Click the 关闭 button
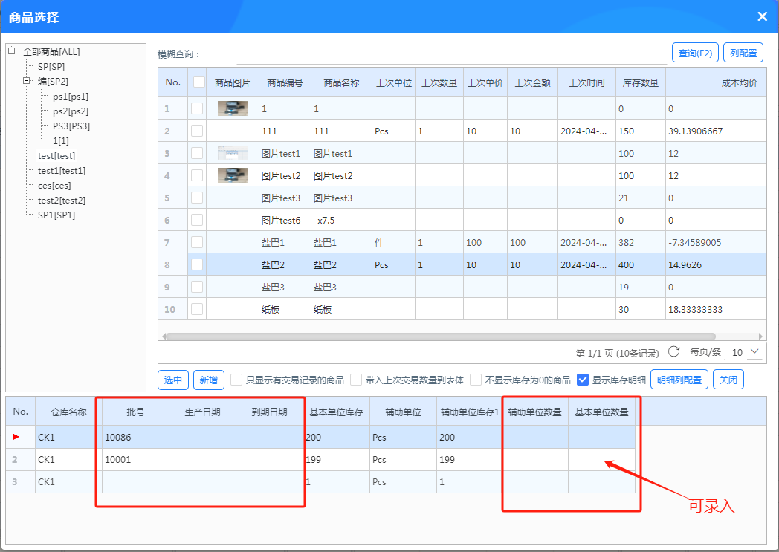This screenshot has height=552, width=779. pos(728,380)
